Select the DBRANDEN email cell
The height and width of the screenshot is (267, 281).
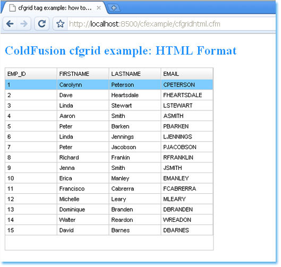187,209
